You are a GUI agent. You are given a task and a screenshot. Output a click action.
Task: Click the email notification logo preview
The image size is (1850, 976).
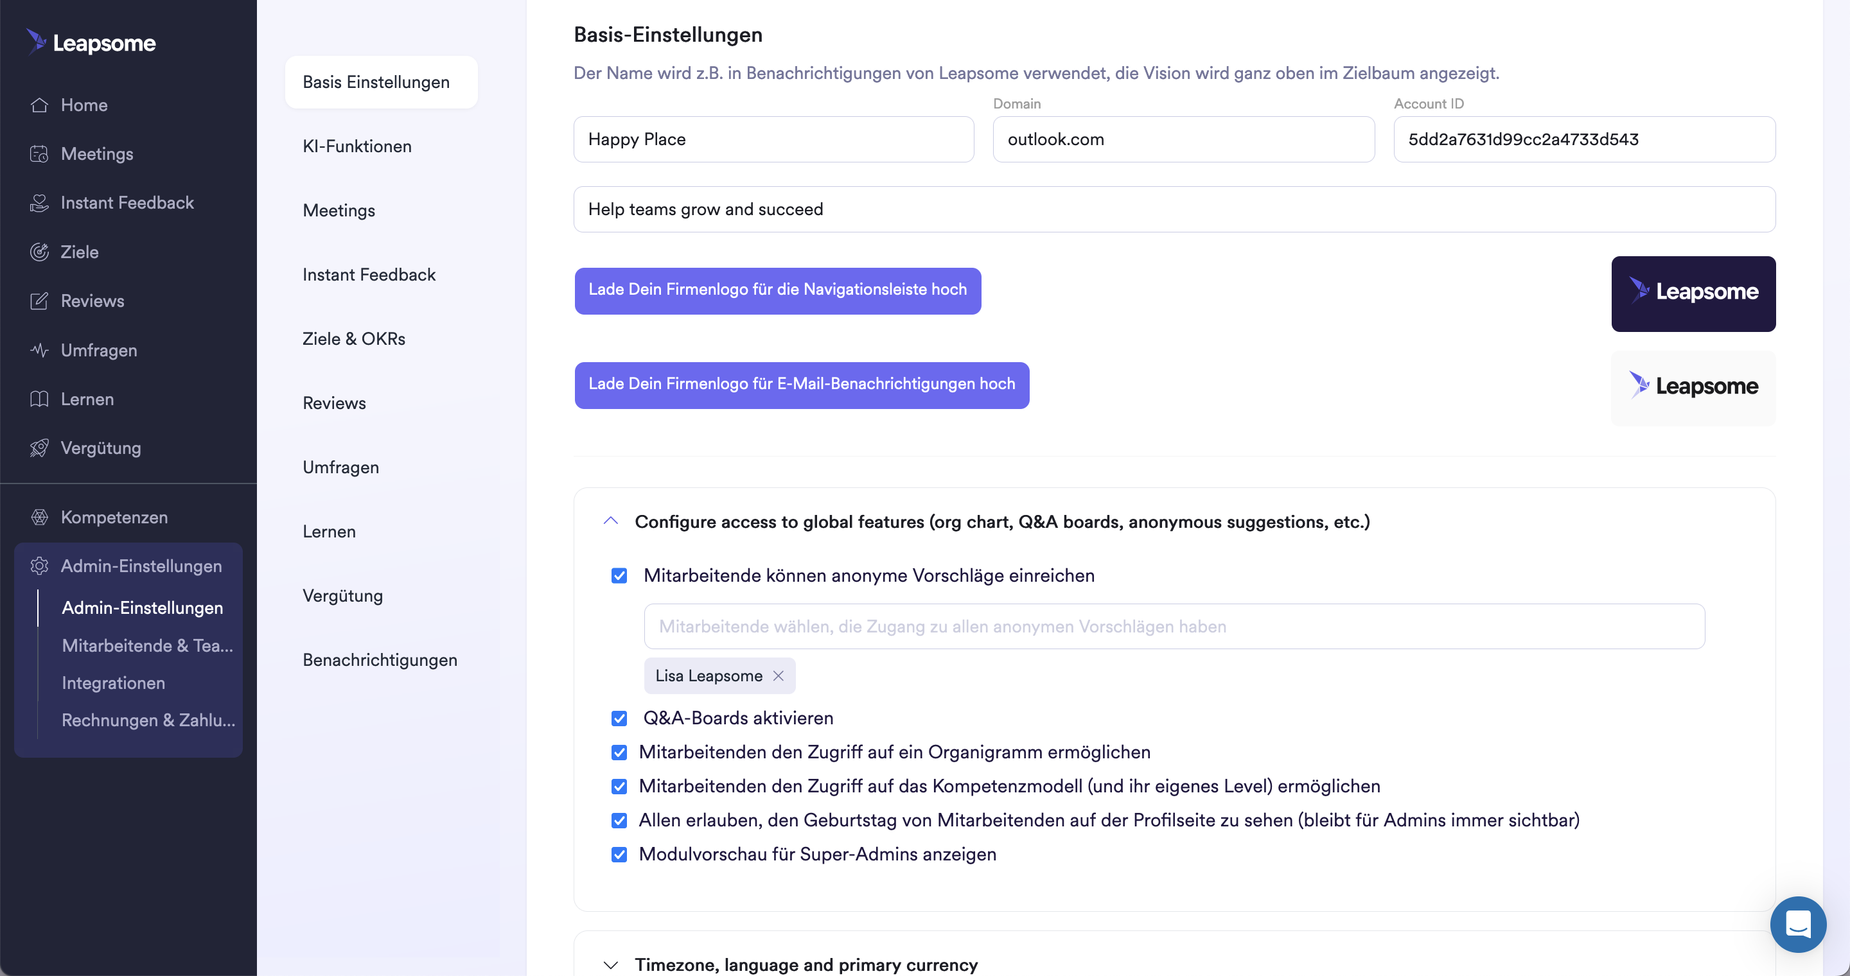point(1693,388)
